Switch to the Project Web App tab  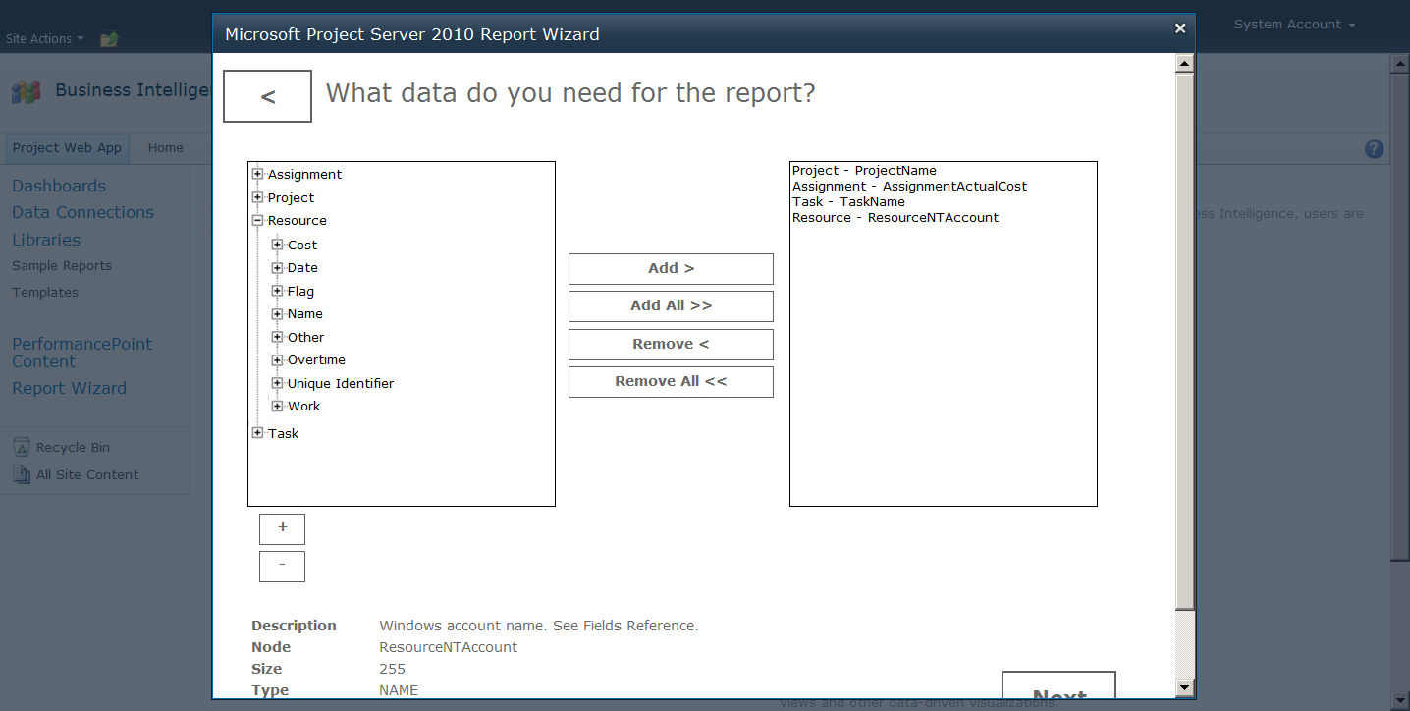point(67,148)
